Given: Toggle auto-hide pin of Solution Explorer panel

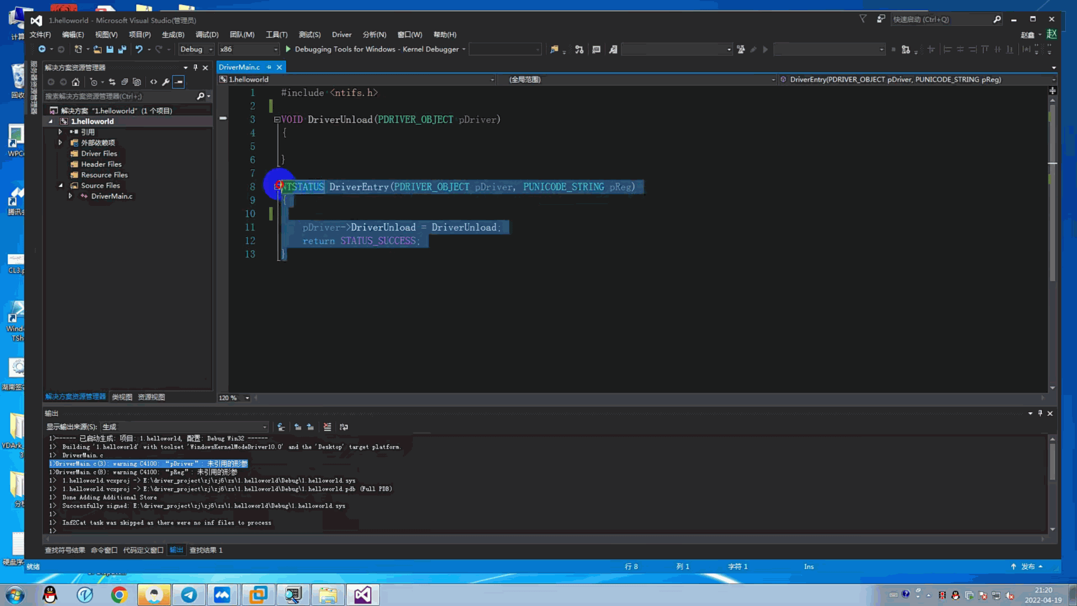Looking at the screenshot, I should [x=195, y=67].
